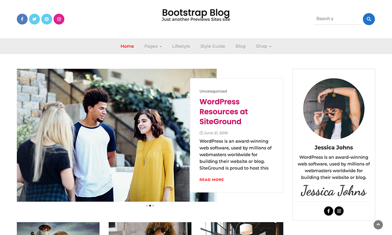Click the Twitter icon in header
Viewport: 392px width, 235px height.
click(34, 19)
